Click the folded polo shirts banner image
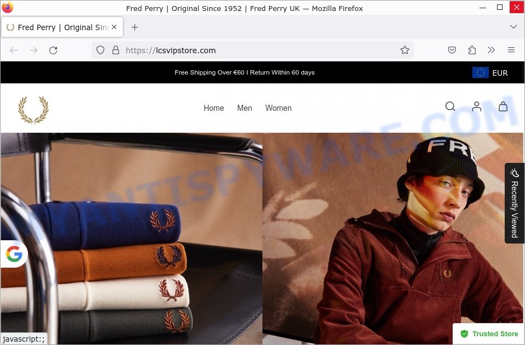This screenshot has height=345, width=525. 131,239
